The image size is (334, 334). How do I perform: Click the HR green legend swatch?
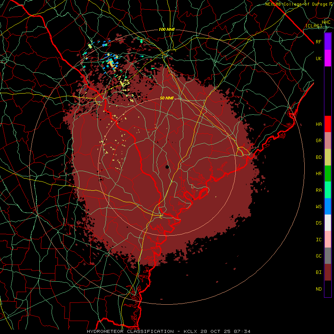(328, 174)
